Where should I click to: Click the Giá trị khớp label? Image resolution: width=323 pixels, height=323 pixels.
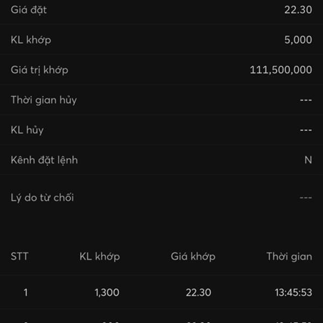[39, 70]
